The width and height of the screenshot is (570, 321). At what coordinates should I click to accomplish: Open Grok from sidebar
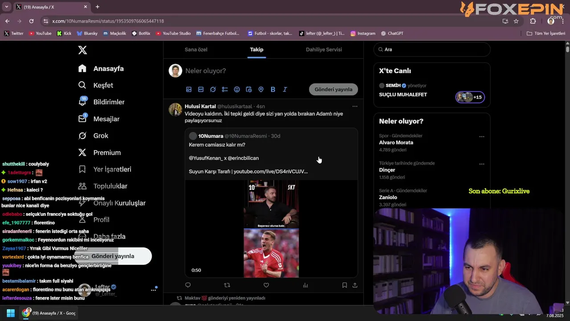tap(93, 136)
